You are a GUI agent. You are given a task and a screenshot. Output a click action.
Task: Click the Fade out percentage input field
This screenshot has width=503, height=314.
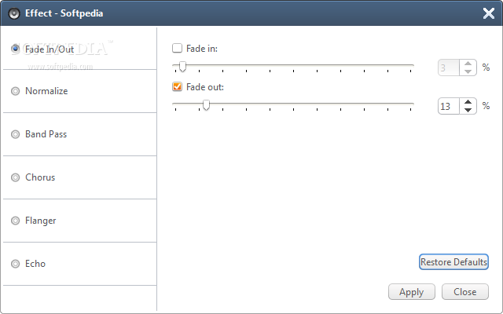(x=449, y=106)
